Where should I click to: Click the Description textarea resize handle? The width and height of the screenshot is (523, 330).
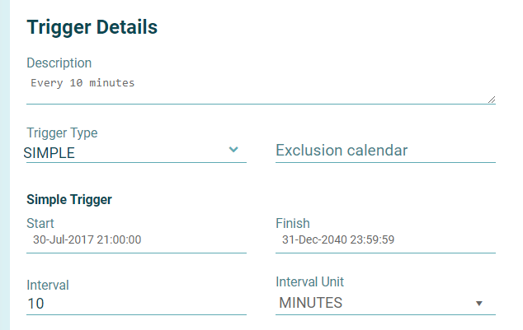pyautogui.click(x=491, y=99)
